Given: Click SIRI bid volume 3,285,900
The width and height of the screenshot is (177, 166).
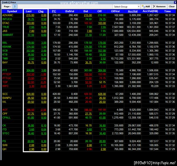Looking at the screenshot, I should coord(72,145).
